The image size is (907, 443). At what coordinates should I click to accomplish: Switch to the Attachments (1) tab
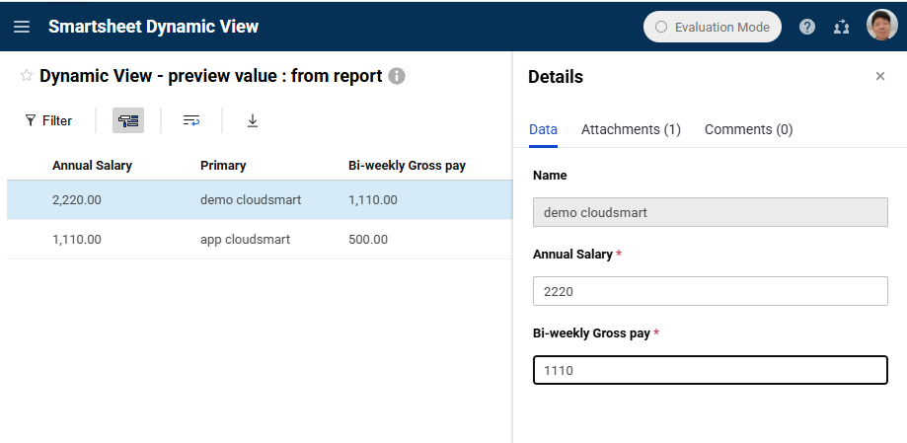pyautogui.click(x=631, y=129)
